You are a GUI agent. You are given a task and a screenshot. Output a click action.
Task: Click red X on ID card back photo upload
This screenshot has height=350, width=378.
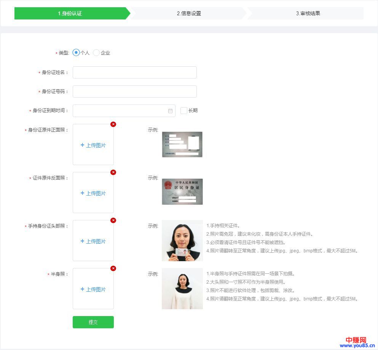pos(113,172)
